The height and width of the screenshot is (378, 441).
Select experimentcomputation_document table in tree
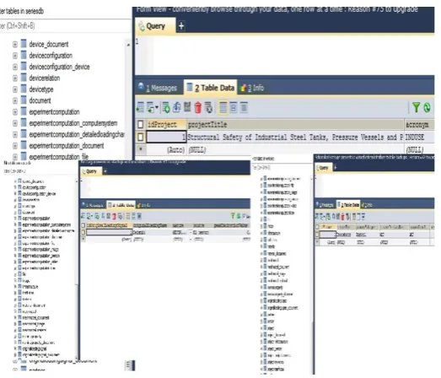(x=67, y=145)
